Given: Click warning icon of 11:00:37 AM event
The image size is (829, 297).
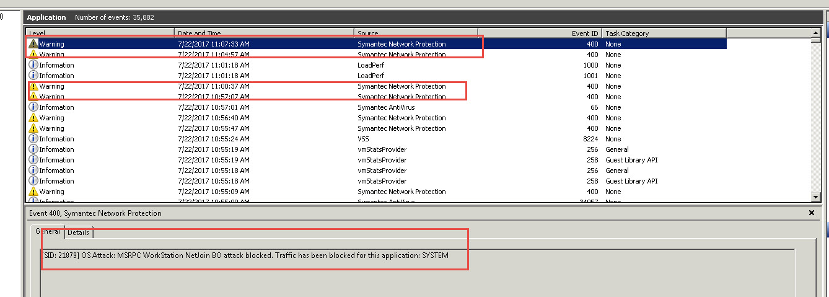Looking at the screenshot, I should 33,86.
